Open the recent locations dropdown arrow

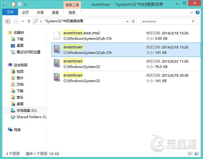23,22
